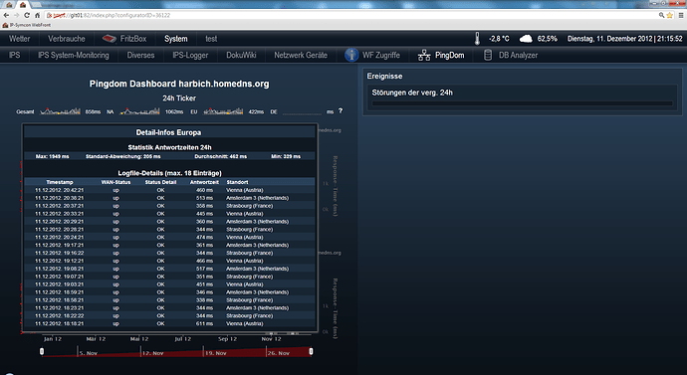Click the browser address bar

(350, 15)
